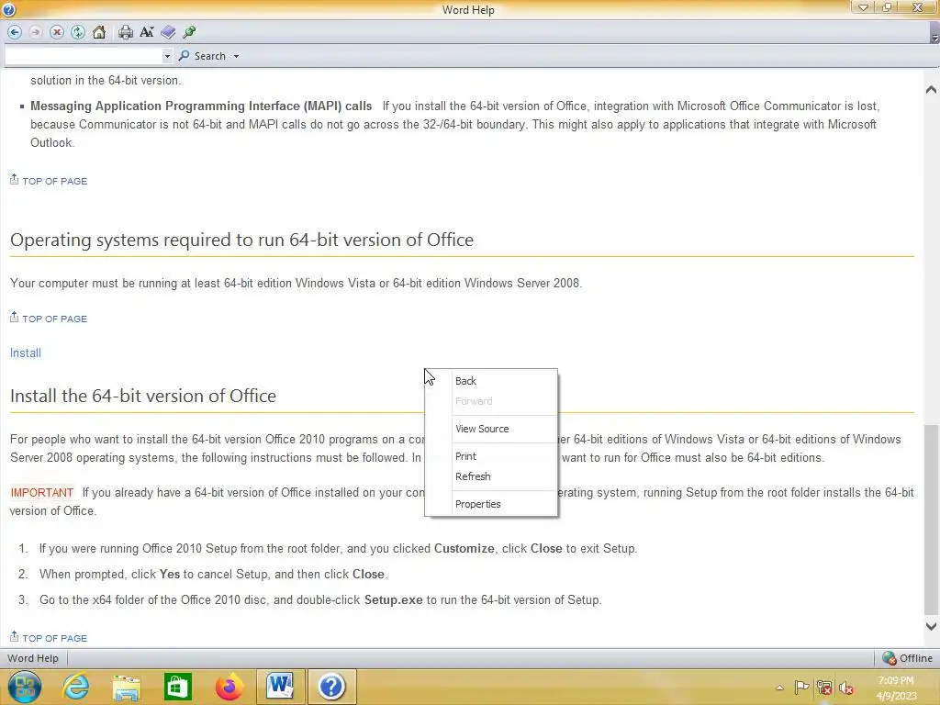Open the green Store taskbar icon
940x705 pixels.
pos(177,687)
